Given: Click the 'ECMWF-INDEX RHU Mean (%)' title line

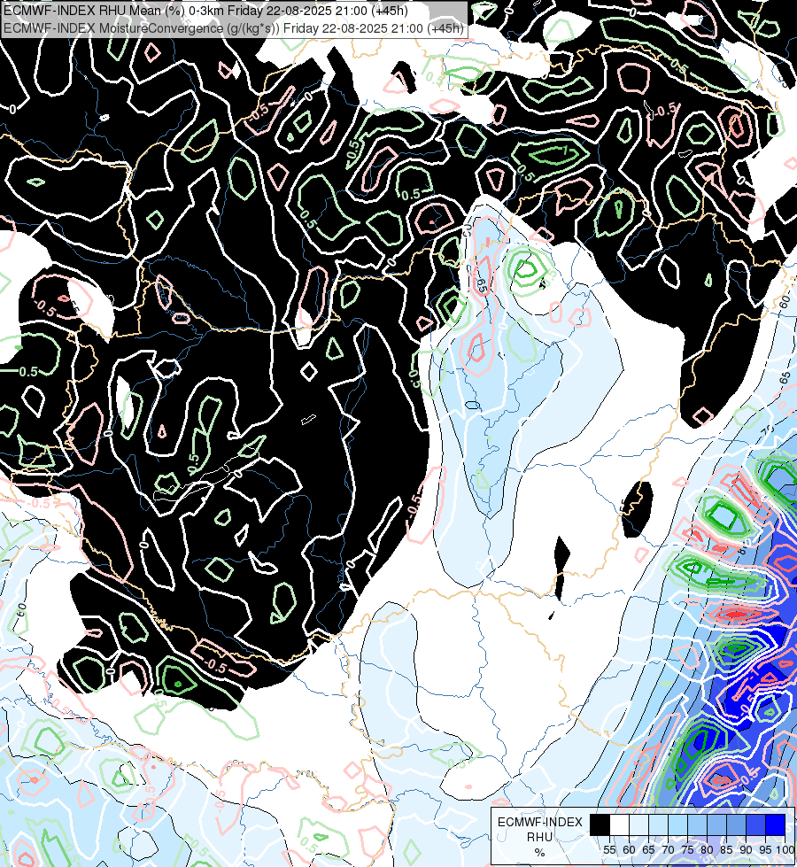Looking at the screenshot, I should tap(205, 11).
